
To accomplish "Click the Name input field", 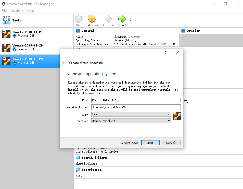I will coord(136,100).
